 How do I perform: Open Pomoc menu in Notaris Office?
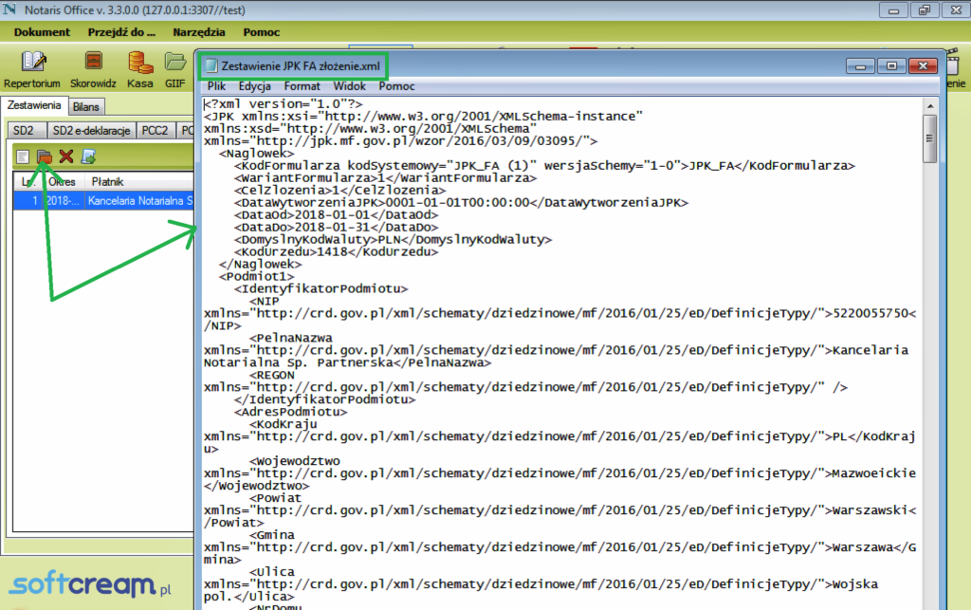coord(262,32)
